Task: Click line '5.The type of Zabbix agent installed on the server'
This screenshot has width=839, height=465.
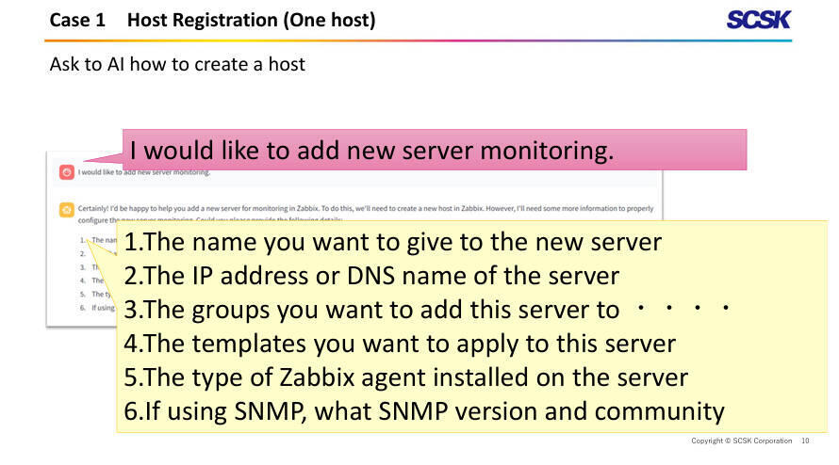Action: [x=405, y=377]
